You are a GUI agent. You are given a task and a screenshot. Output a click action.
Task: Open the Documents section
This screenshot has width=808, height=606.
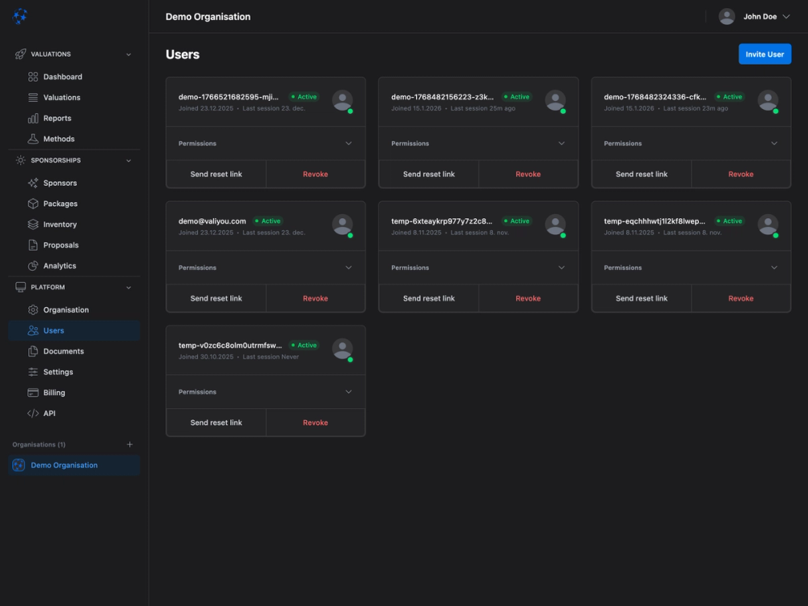(62, 351)
